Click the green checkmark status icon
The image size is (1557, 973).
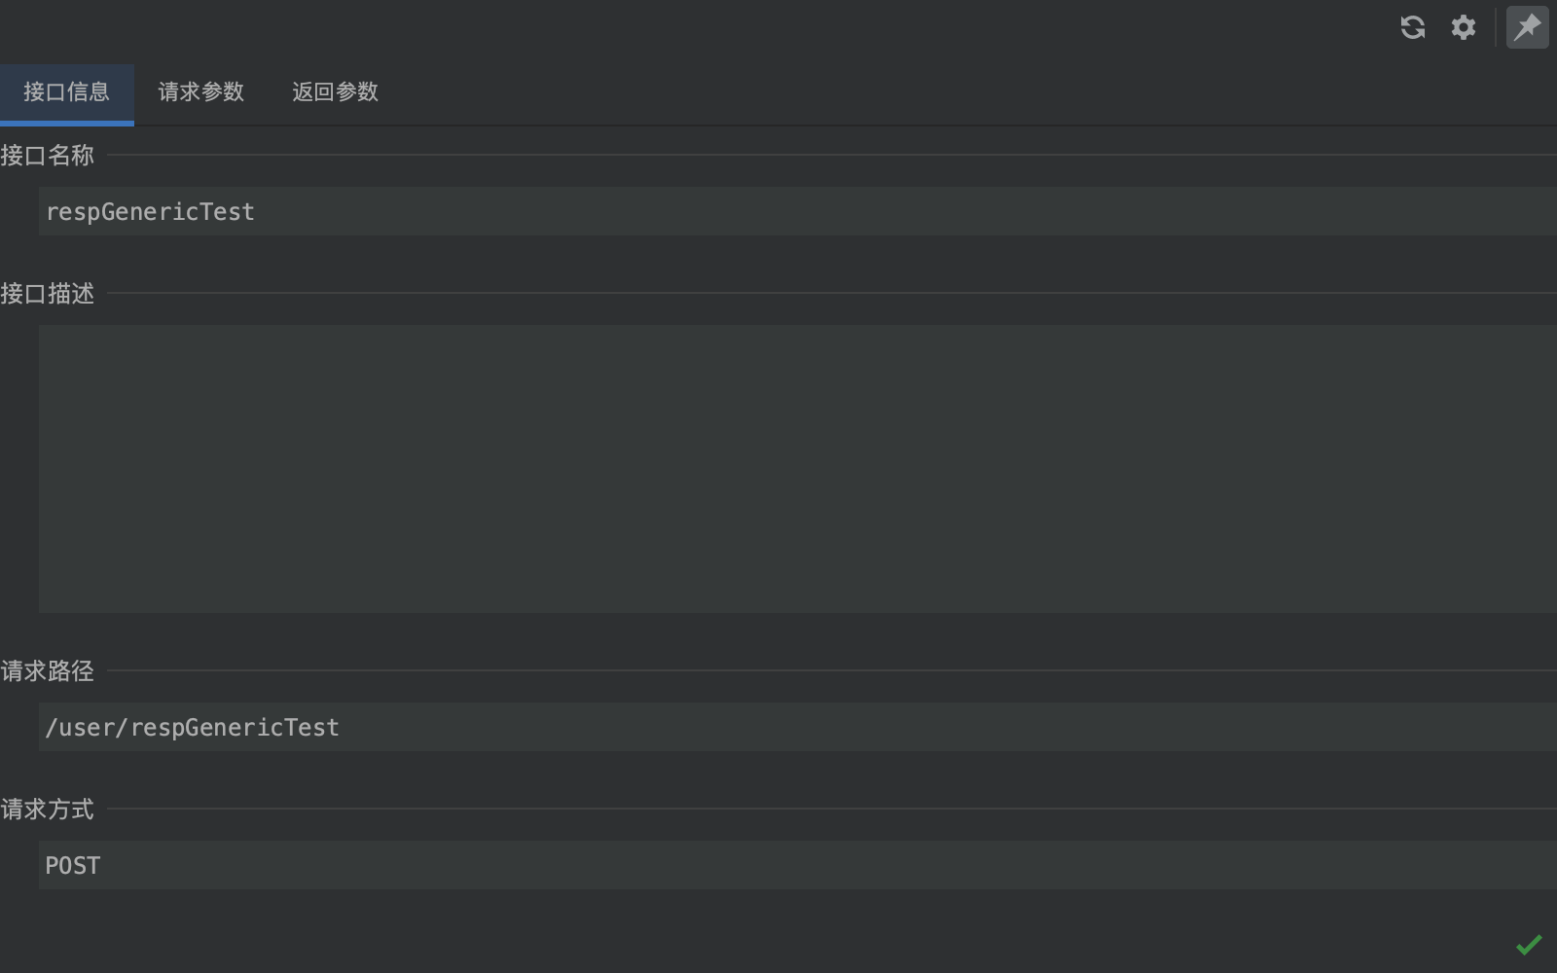tap(1529, 944)
